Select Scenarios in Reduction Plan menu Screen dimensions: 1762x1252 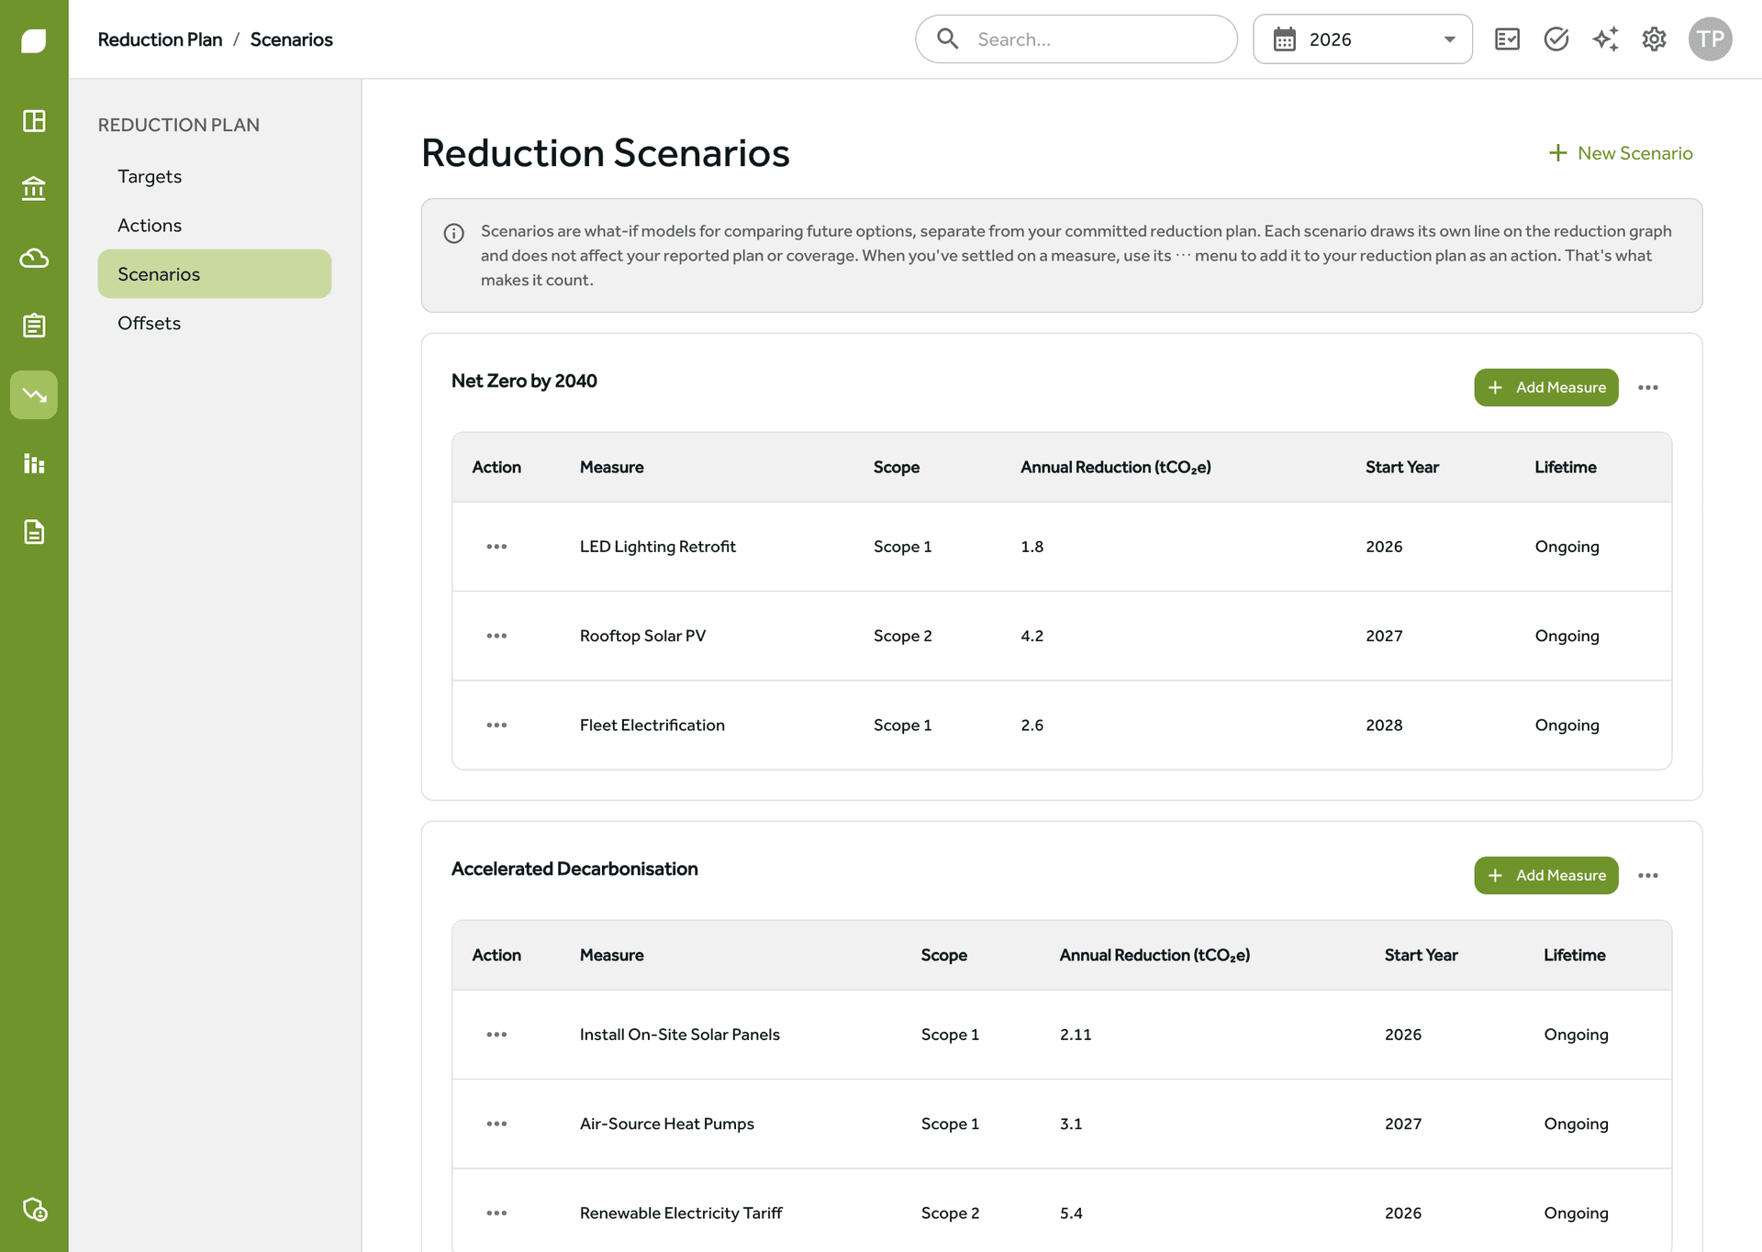click(215, 274)
